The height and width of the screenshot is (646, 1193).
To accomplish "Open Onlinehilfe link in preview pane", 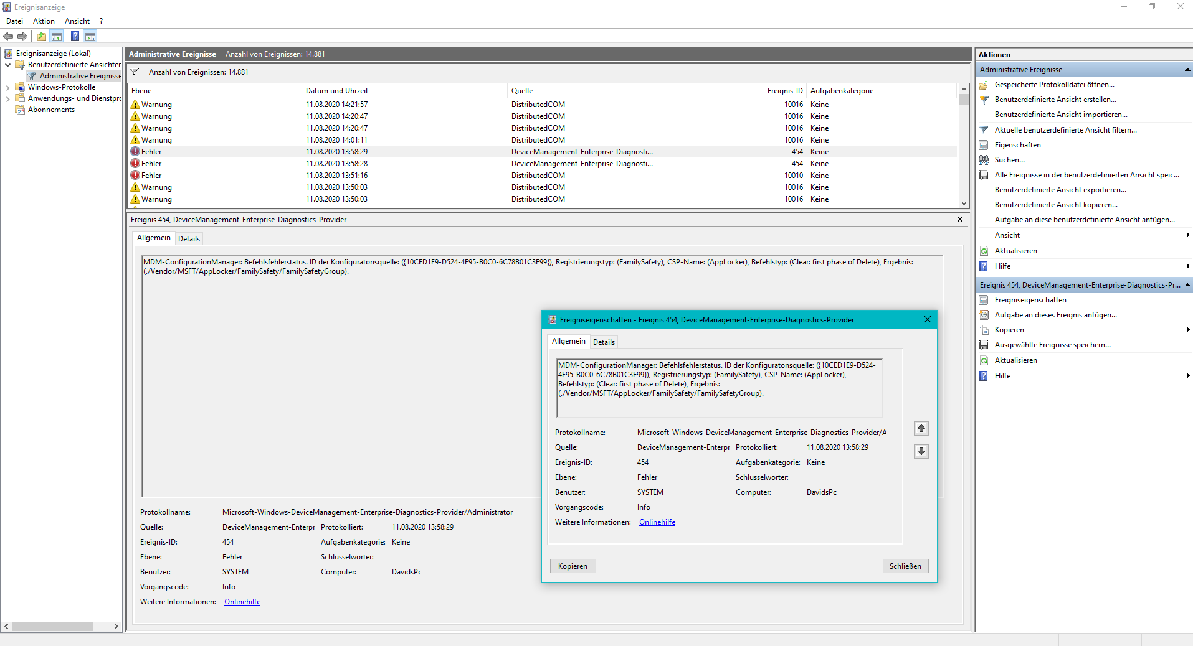I will coord(242,602).
